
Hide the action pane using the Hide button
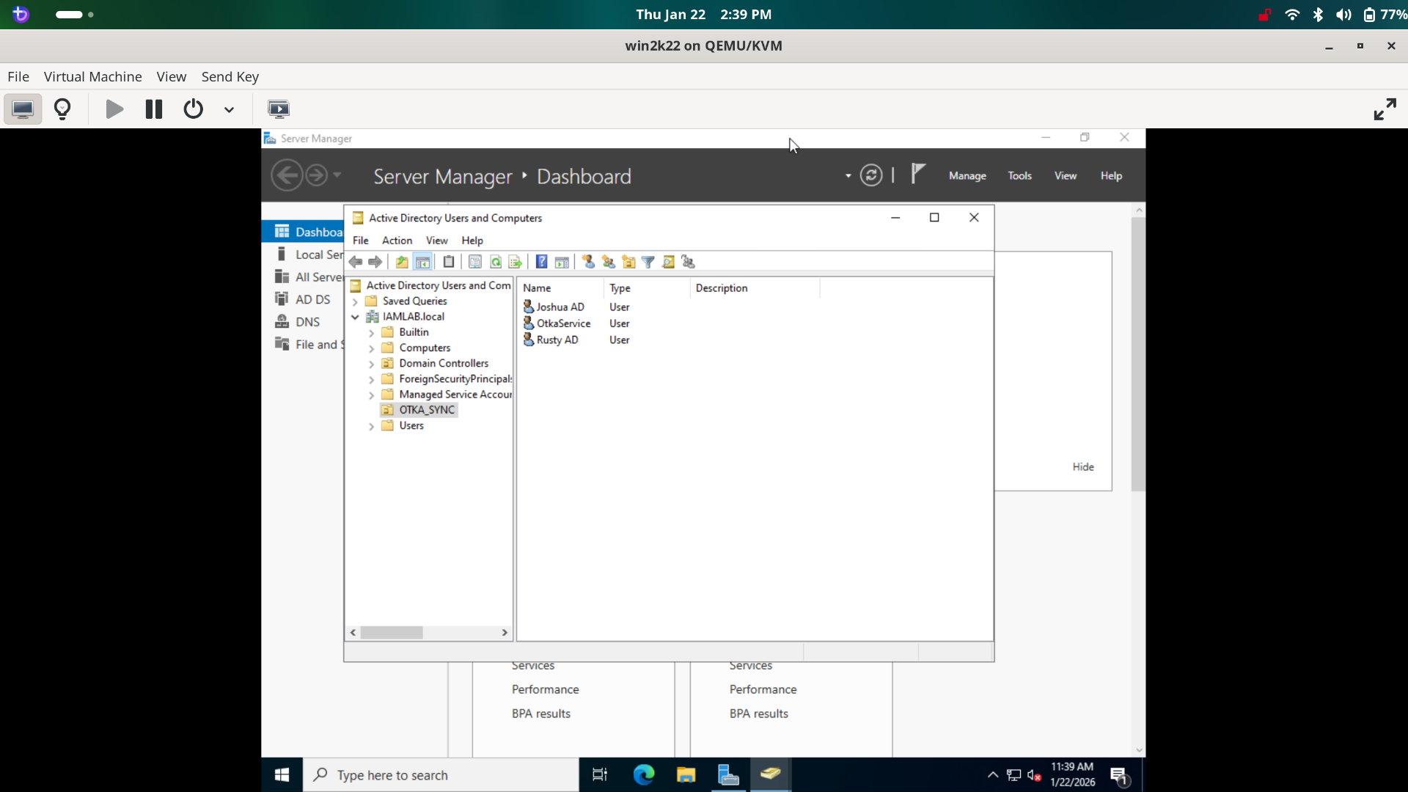tap(1083, 466)
